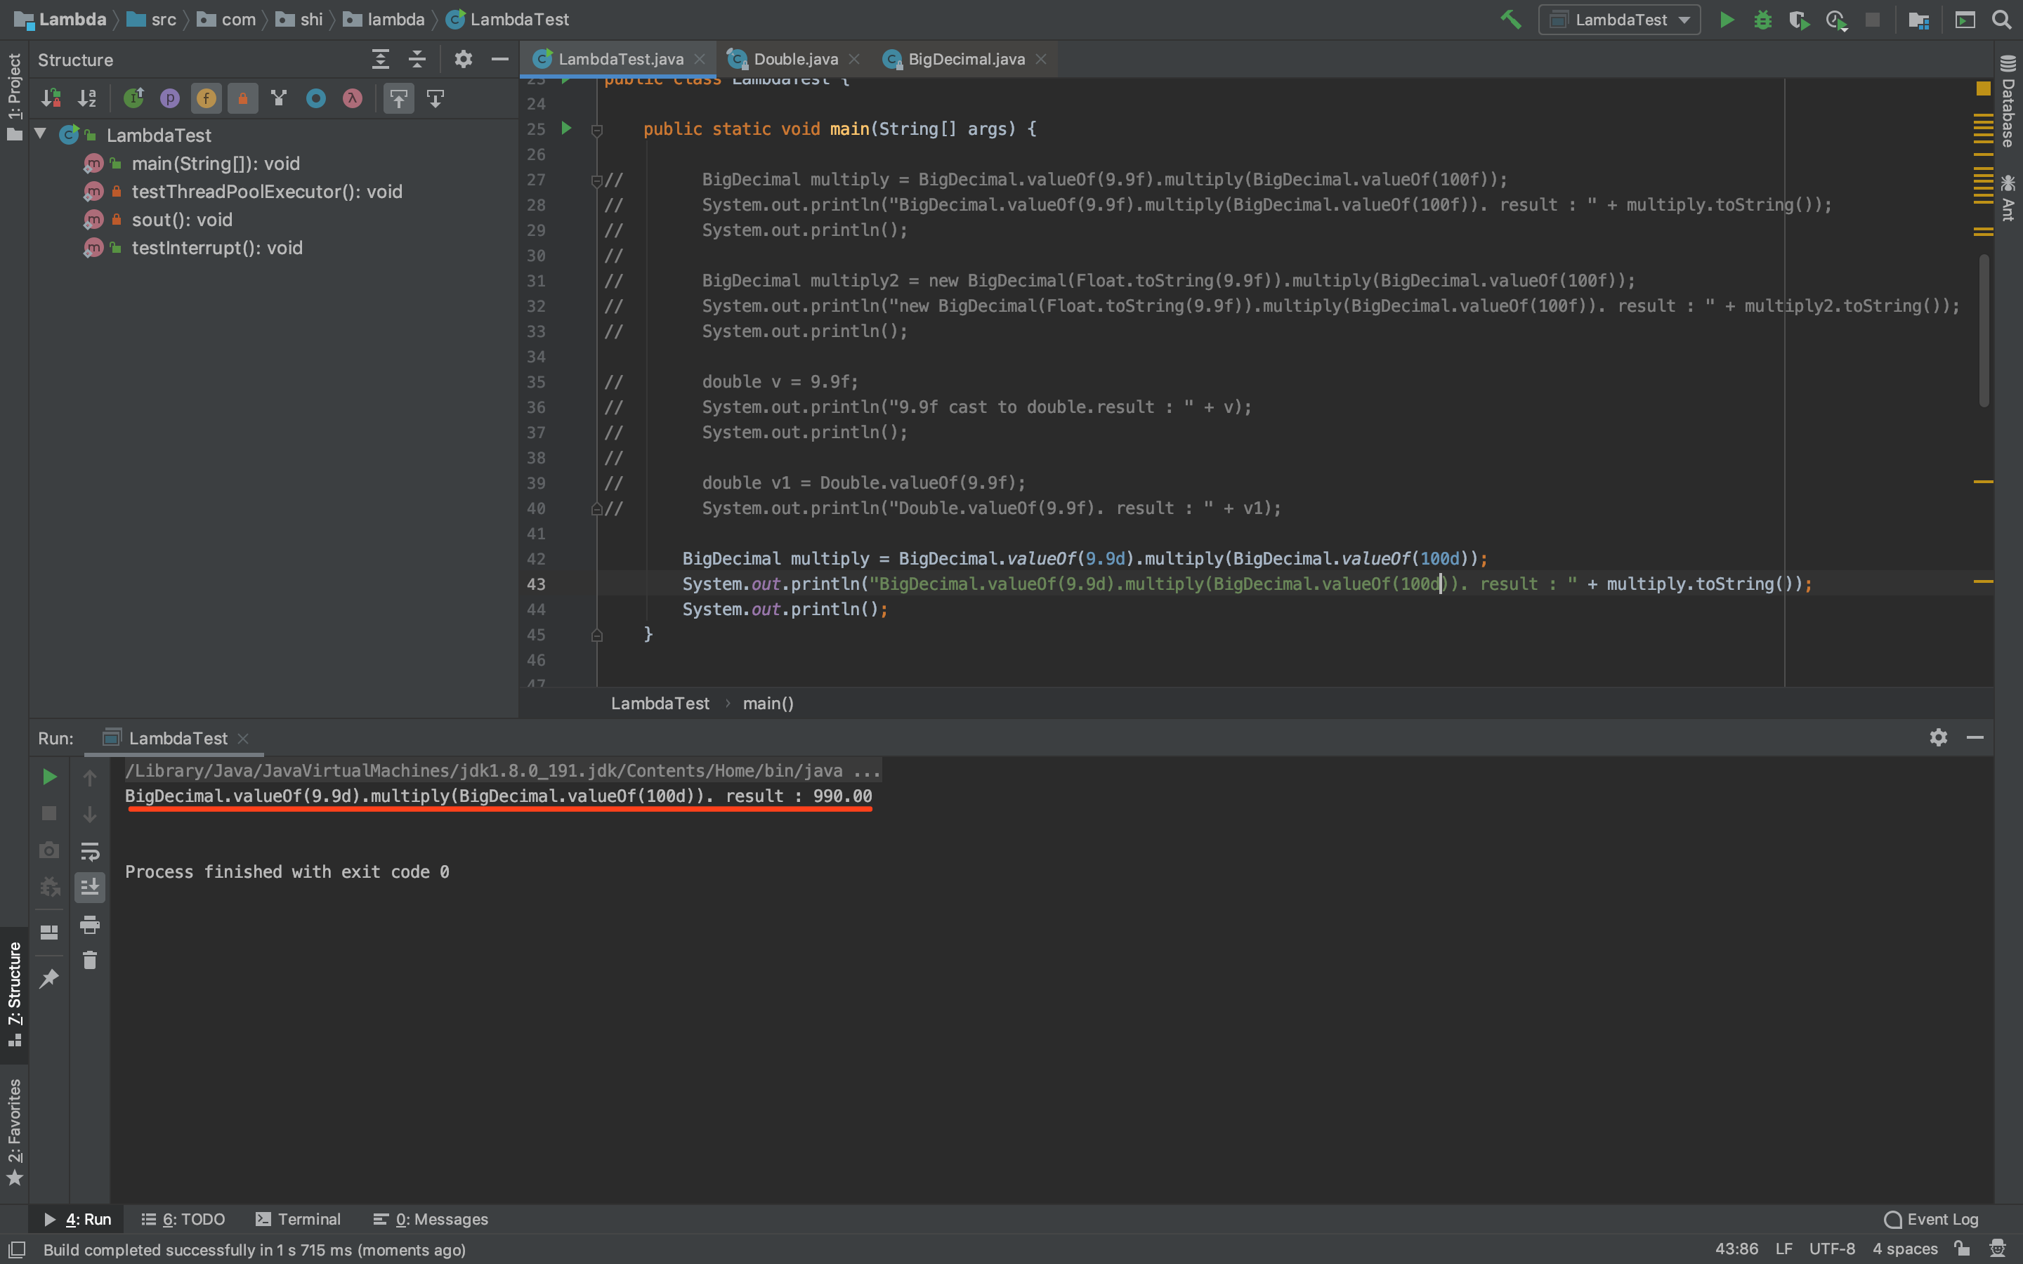Viewport: 2023px width, 1264px height.
Task: Click the main() breadcrumb below editor
Action: (x=767, y=703)
